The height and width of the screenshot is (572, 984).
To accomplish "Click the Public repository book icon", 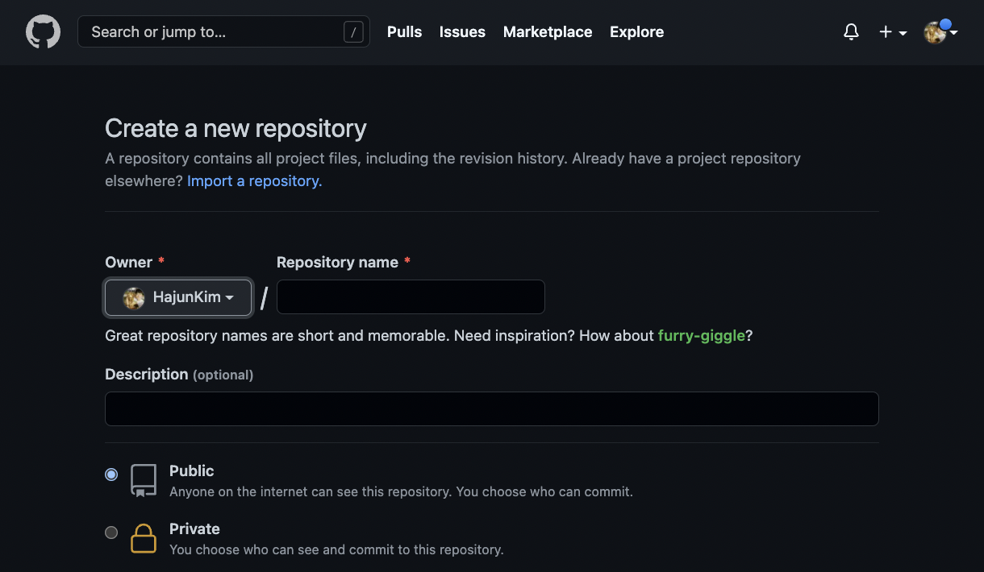I will pyautogui.click(x=144, y=480).
